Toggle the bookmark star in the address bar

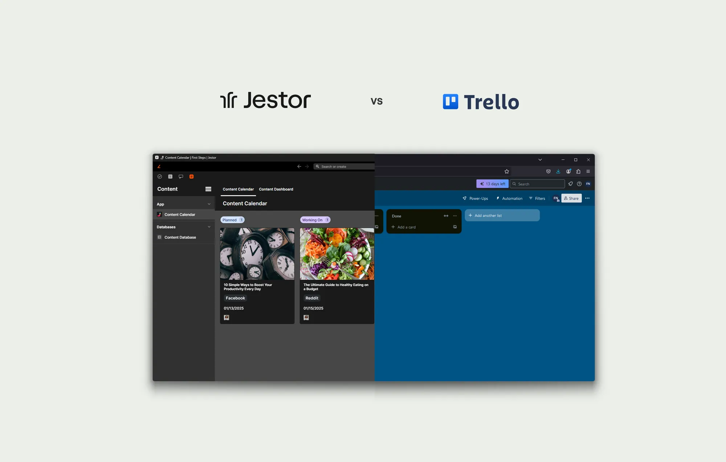coord(507,172)
